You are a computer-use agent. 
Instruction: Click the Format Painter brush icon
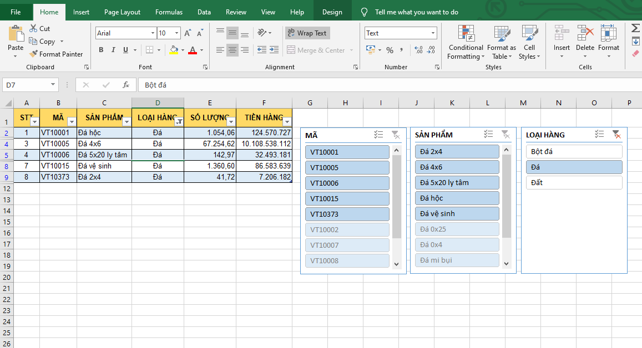[x=33, y=54]
